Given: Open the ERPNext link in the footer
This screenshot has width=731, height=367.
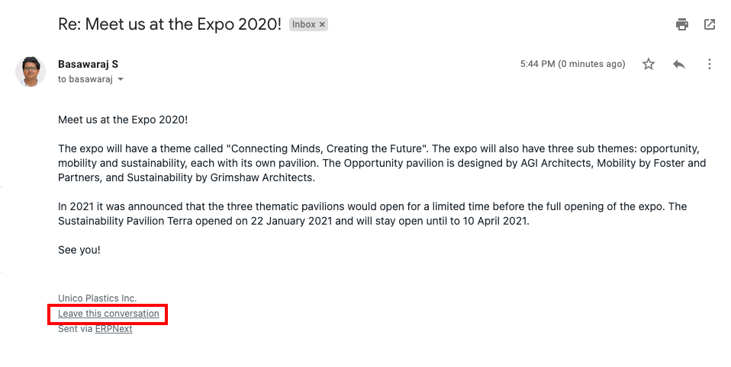Looking at the screenshot, I should tap(114, 329).
